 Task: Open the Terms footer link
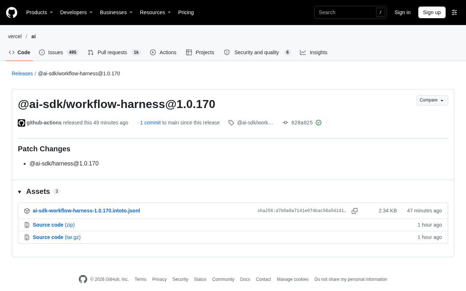[141, 279]
